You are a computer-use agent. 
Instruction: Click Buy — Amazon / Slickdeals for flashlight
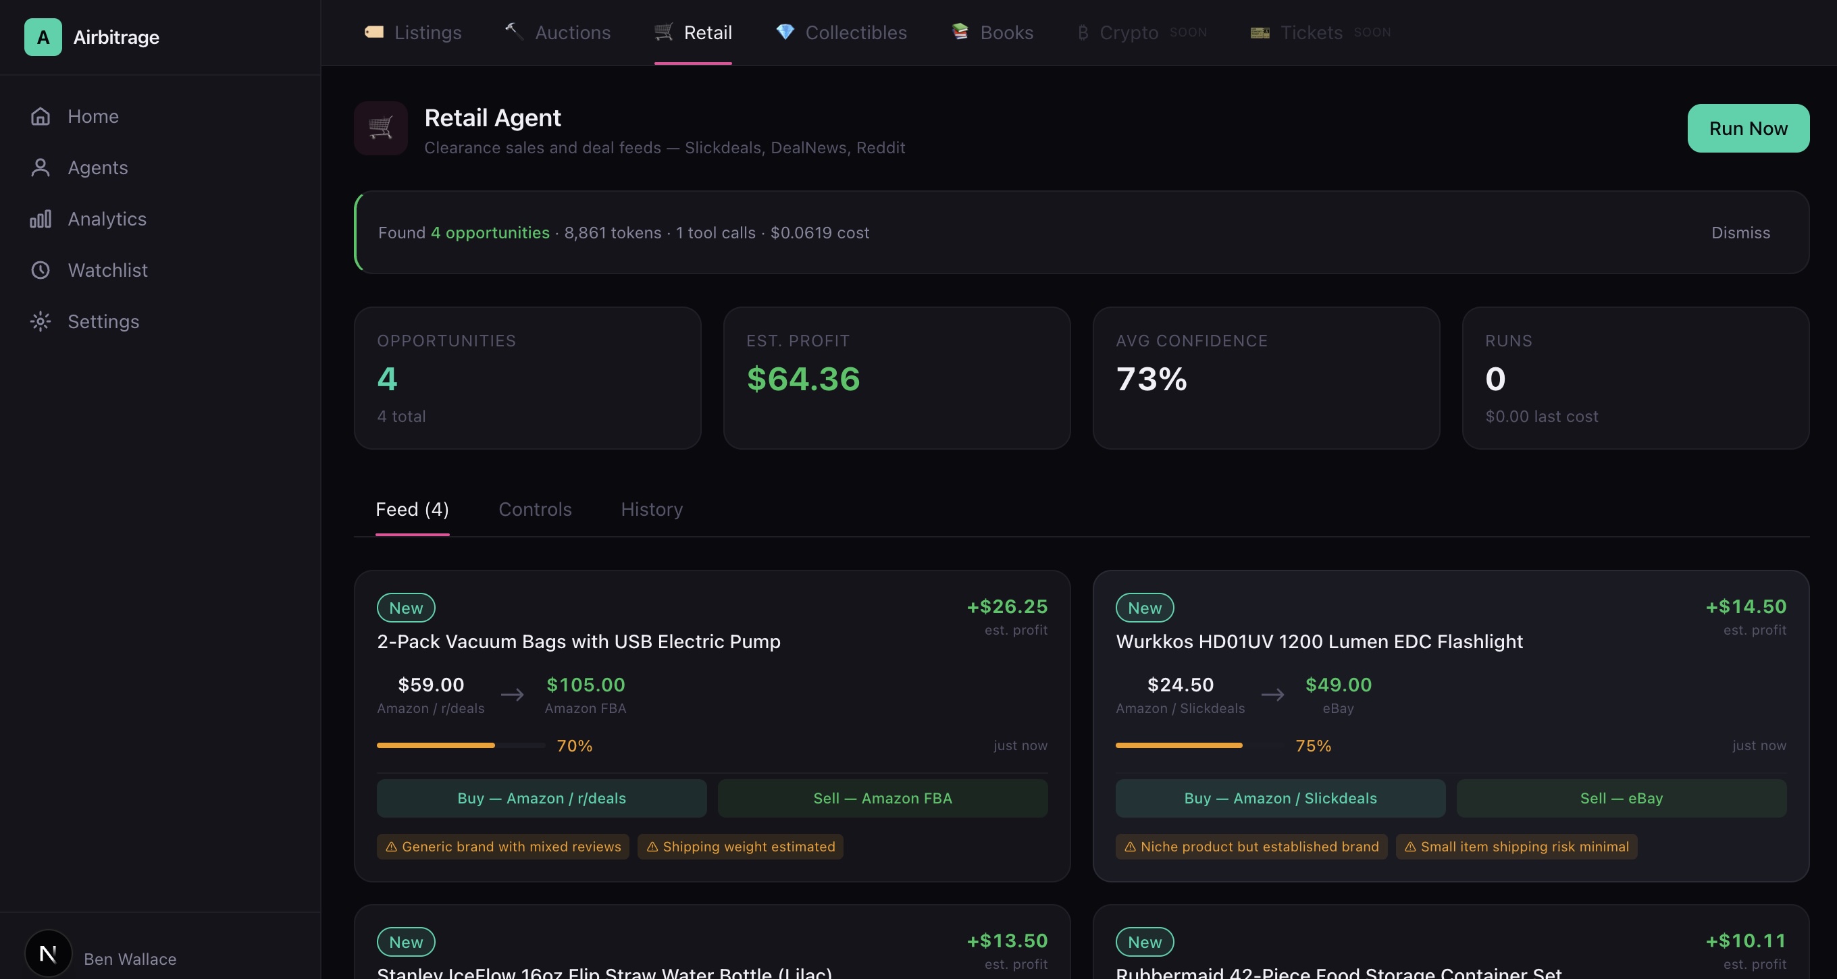click(1280, 798)
